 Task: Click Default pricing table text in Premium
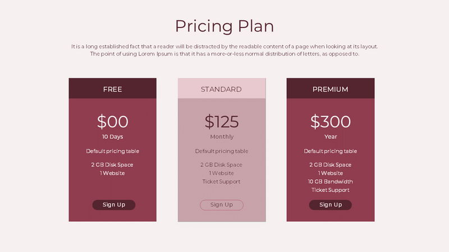(x=331, y=151)
